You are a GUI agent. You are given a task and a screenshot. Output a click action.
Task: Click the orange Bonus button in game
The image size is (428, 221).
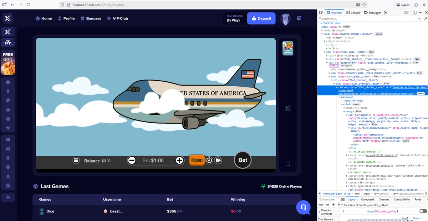click(197, 160)
